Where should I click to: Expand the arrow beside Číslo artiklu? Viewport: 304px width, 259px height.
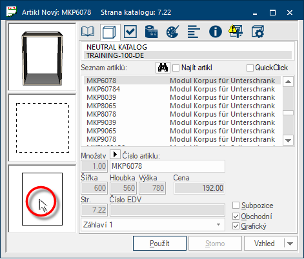click(115, 154)
